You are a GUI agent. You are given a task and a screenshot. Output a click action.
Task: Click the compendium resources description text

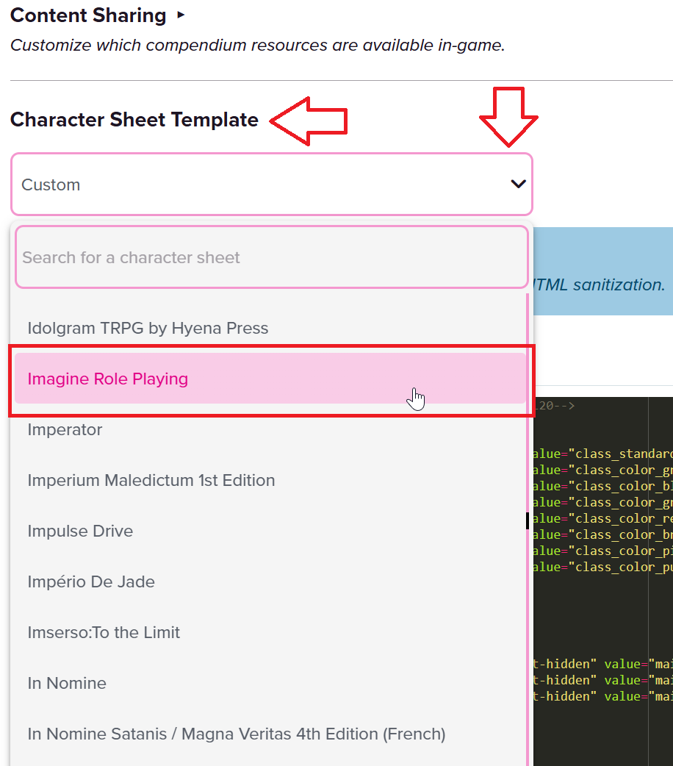[x=257, y=45]
